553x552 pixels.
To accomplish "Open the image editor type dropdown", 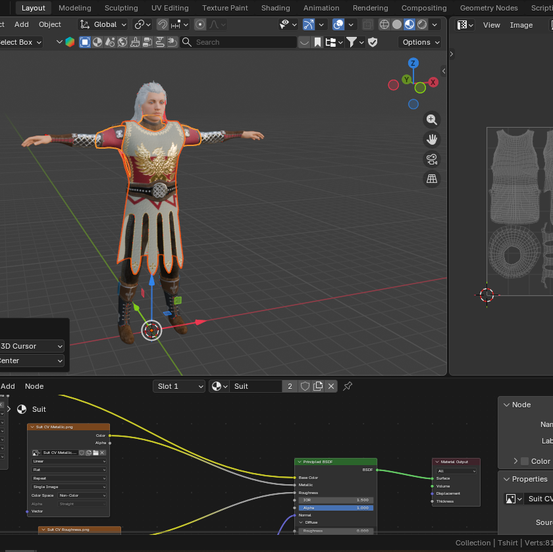I will click(465, 25).
